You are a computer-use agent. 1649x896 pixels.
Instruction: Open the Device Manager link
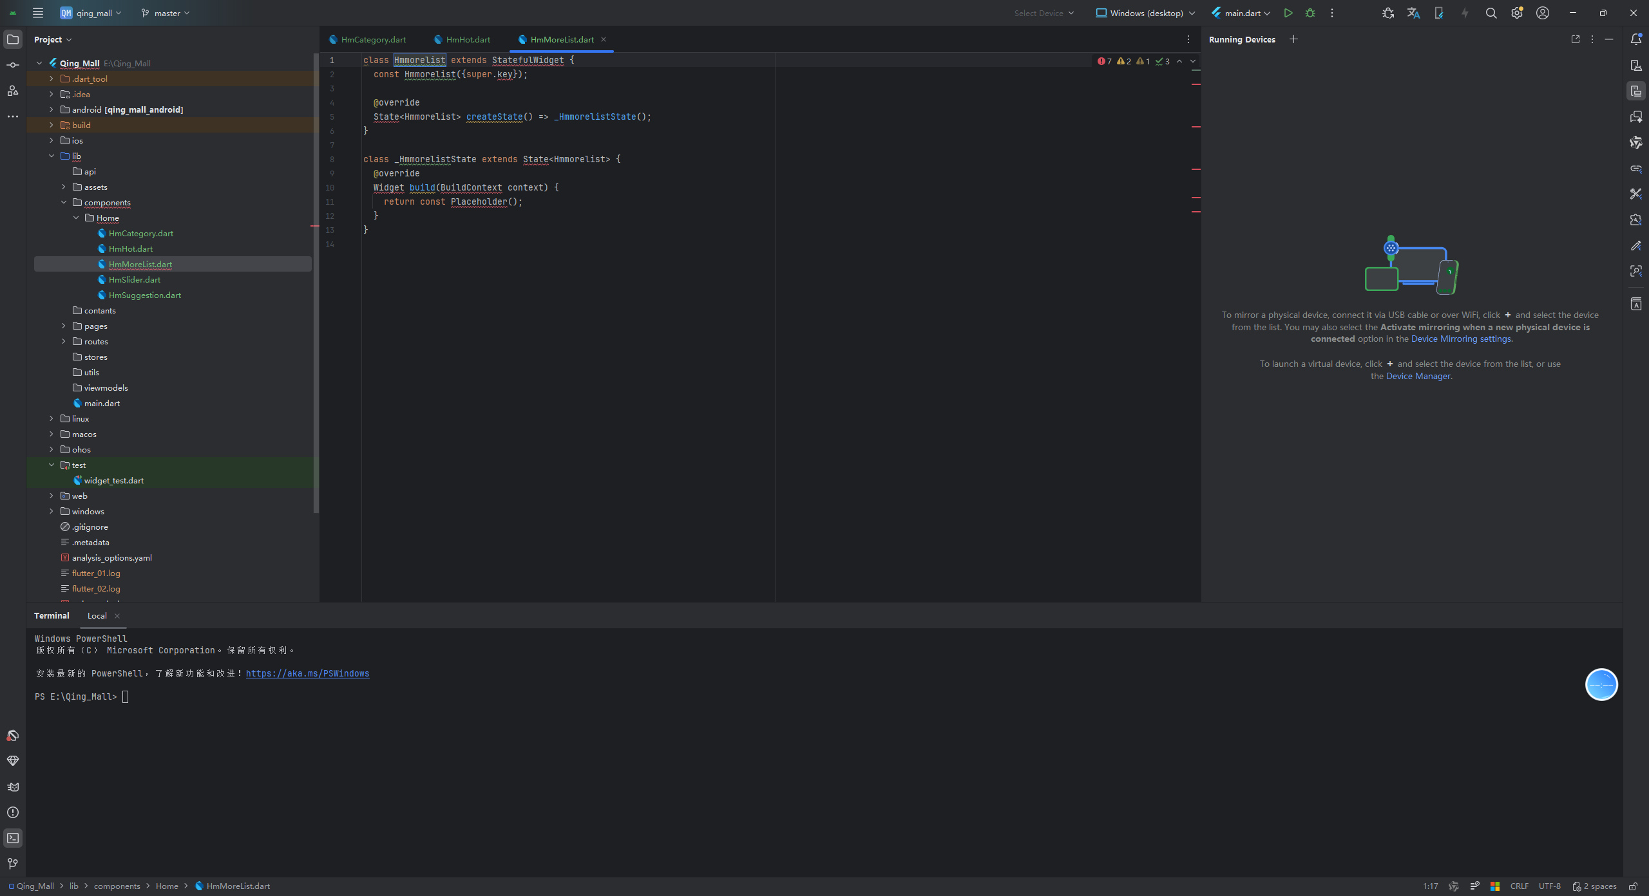click(x=1418, y=376)
